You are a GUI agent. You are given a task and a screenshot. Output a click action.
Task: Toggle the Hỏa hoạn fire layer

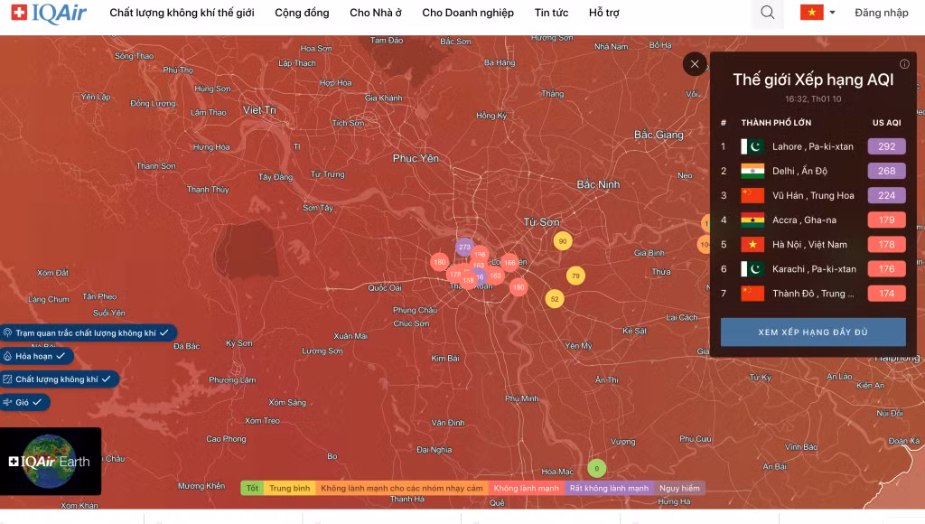[35, 356]
